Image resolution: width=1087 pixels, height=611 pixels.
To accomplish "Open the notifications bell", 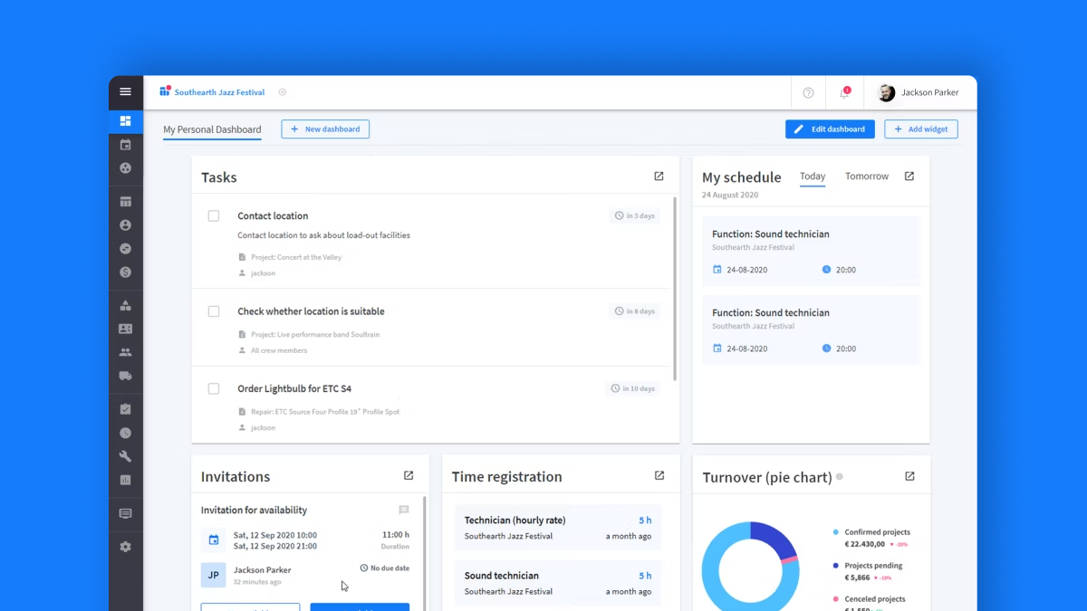I will [844, 92].
